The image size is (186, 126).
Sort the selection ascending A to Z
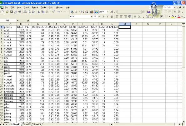pyautogui.click(x=83, y=12)
